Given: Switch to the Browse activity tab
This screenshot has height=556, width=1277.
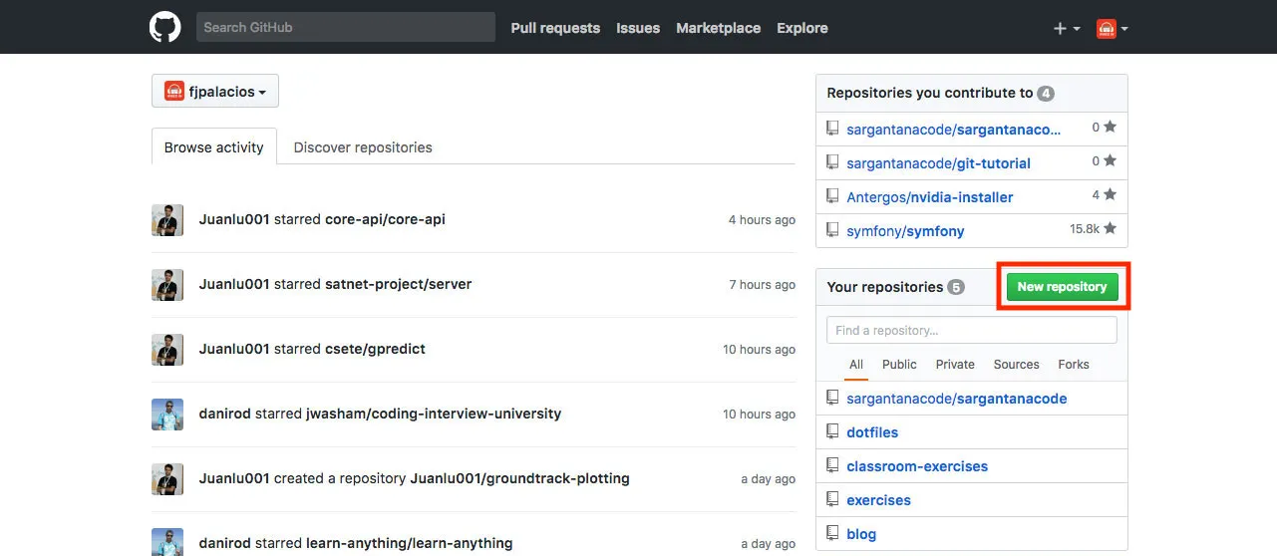Looking at the screenshot, I should tap(214, 146).
